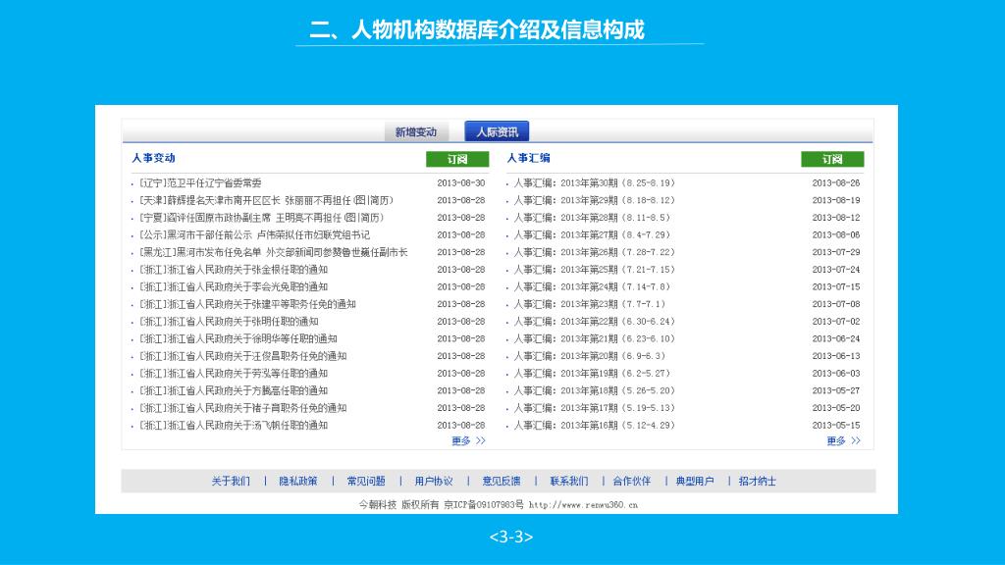The image size is (1005, 565).
Task: Click the www.renwu360.cn URL text
Action: click(x=583, y=505)
